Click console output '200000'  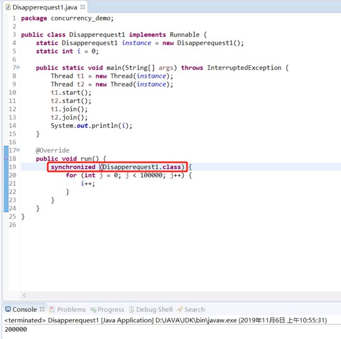coord(16,329)
